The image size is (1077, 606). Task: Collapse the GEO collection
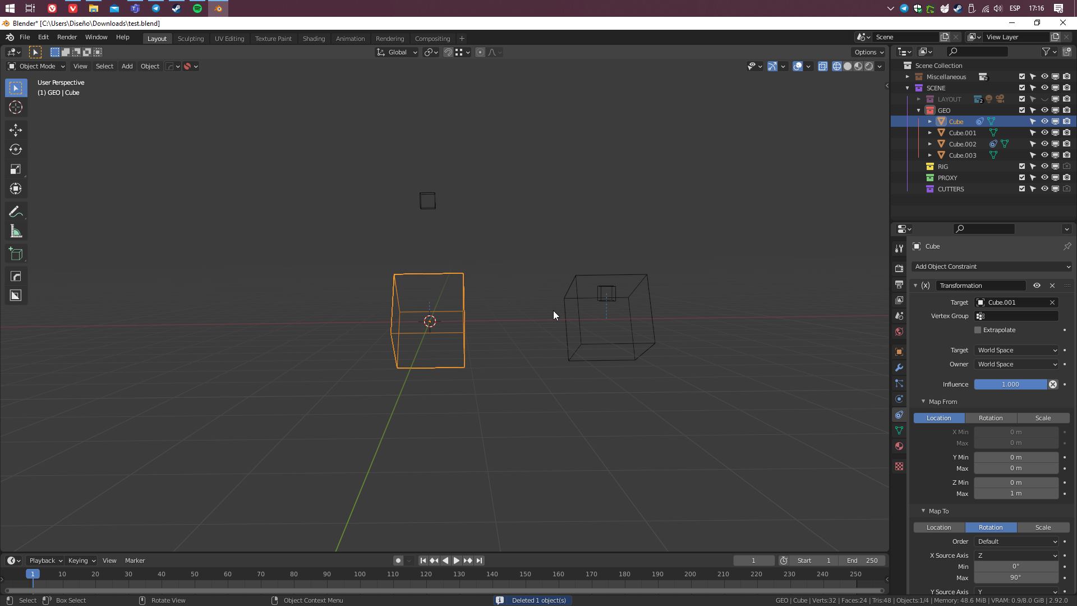click(918, 111)
